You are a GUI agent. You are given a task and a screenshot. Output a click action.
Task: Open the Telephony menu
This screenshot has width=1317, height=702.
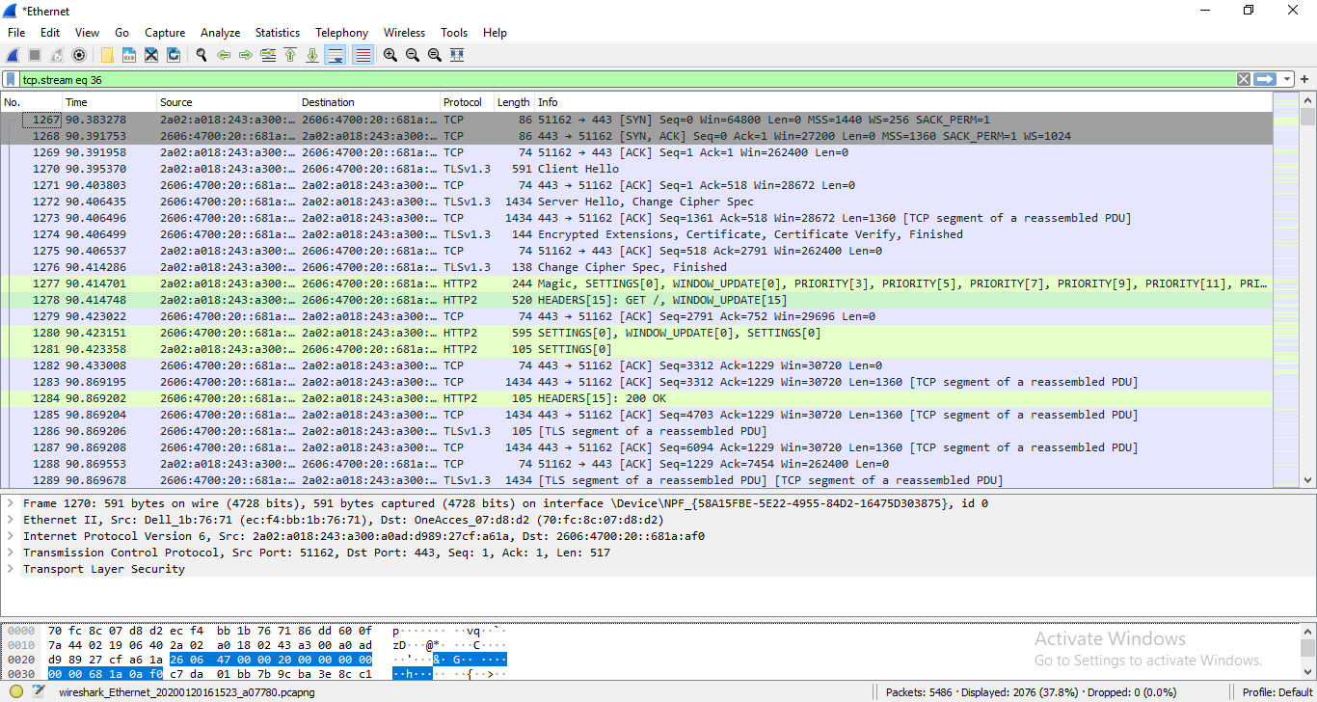point(341,33)
